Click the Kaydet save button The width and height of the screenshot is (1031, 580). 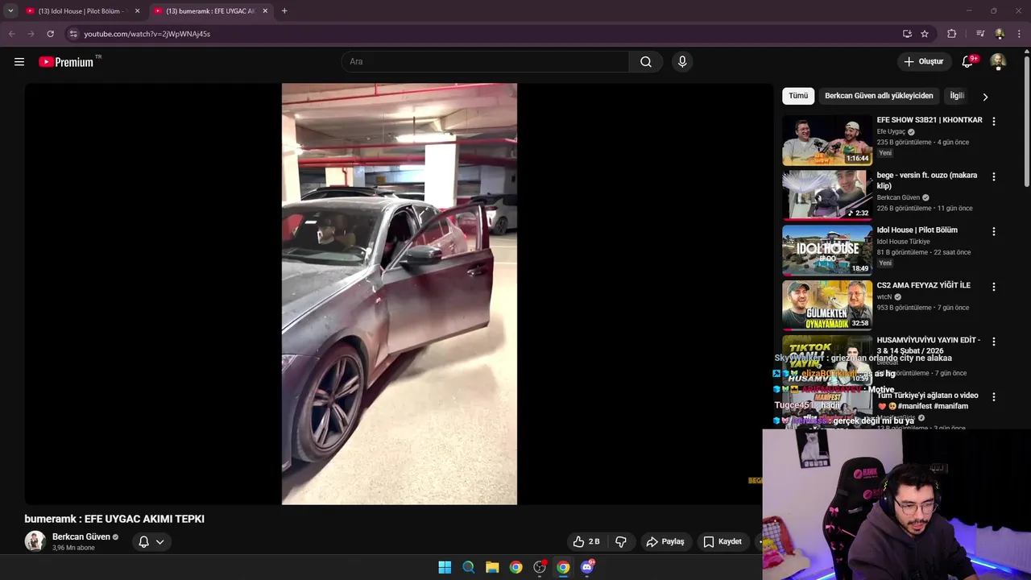(723, 542)
